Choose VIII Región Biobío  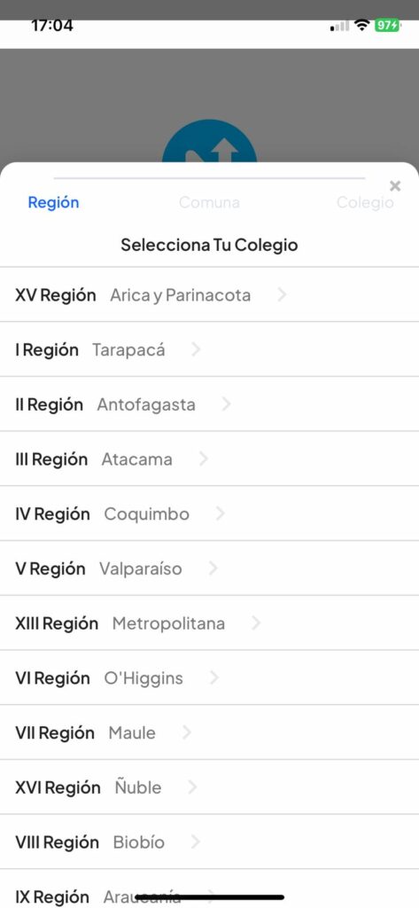tap(209, 842)
